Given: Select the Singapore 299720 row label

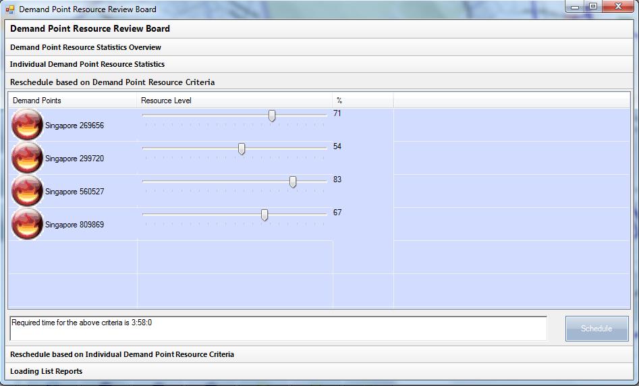Looking at the screenshot, I should 75,159.
